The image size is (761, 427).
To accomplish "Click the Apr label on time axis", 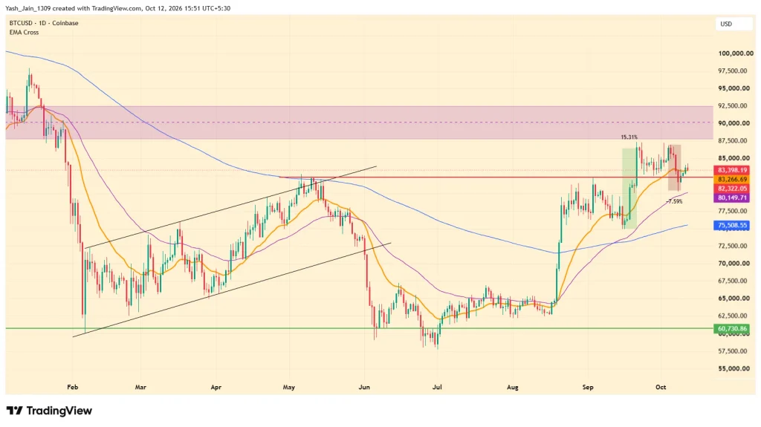I will (x=216, y=387).
